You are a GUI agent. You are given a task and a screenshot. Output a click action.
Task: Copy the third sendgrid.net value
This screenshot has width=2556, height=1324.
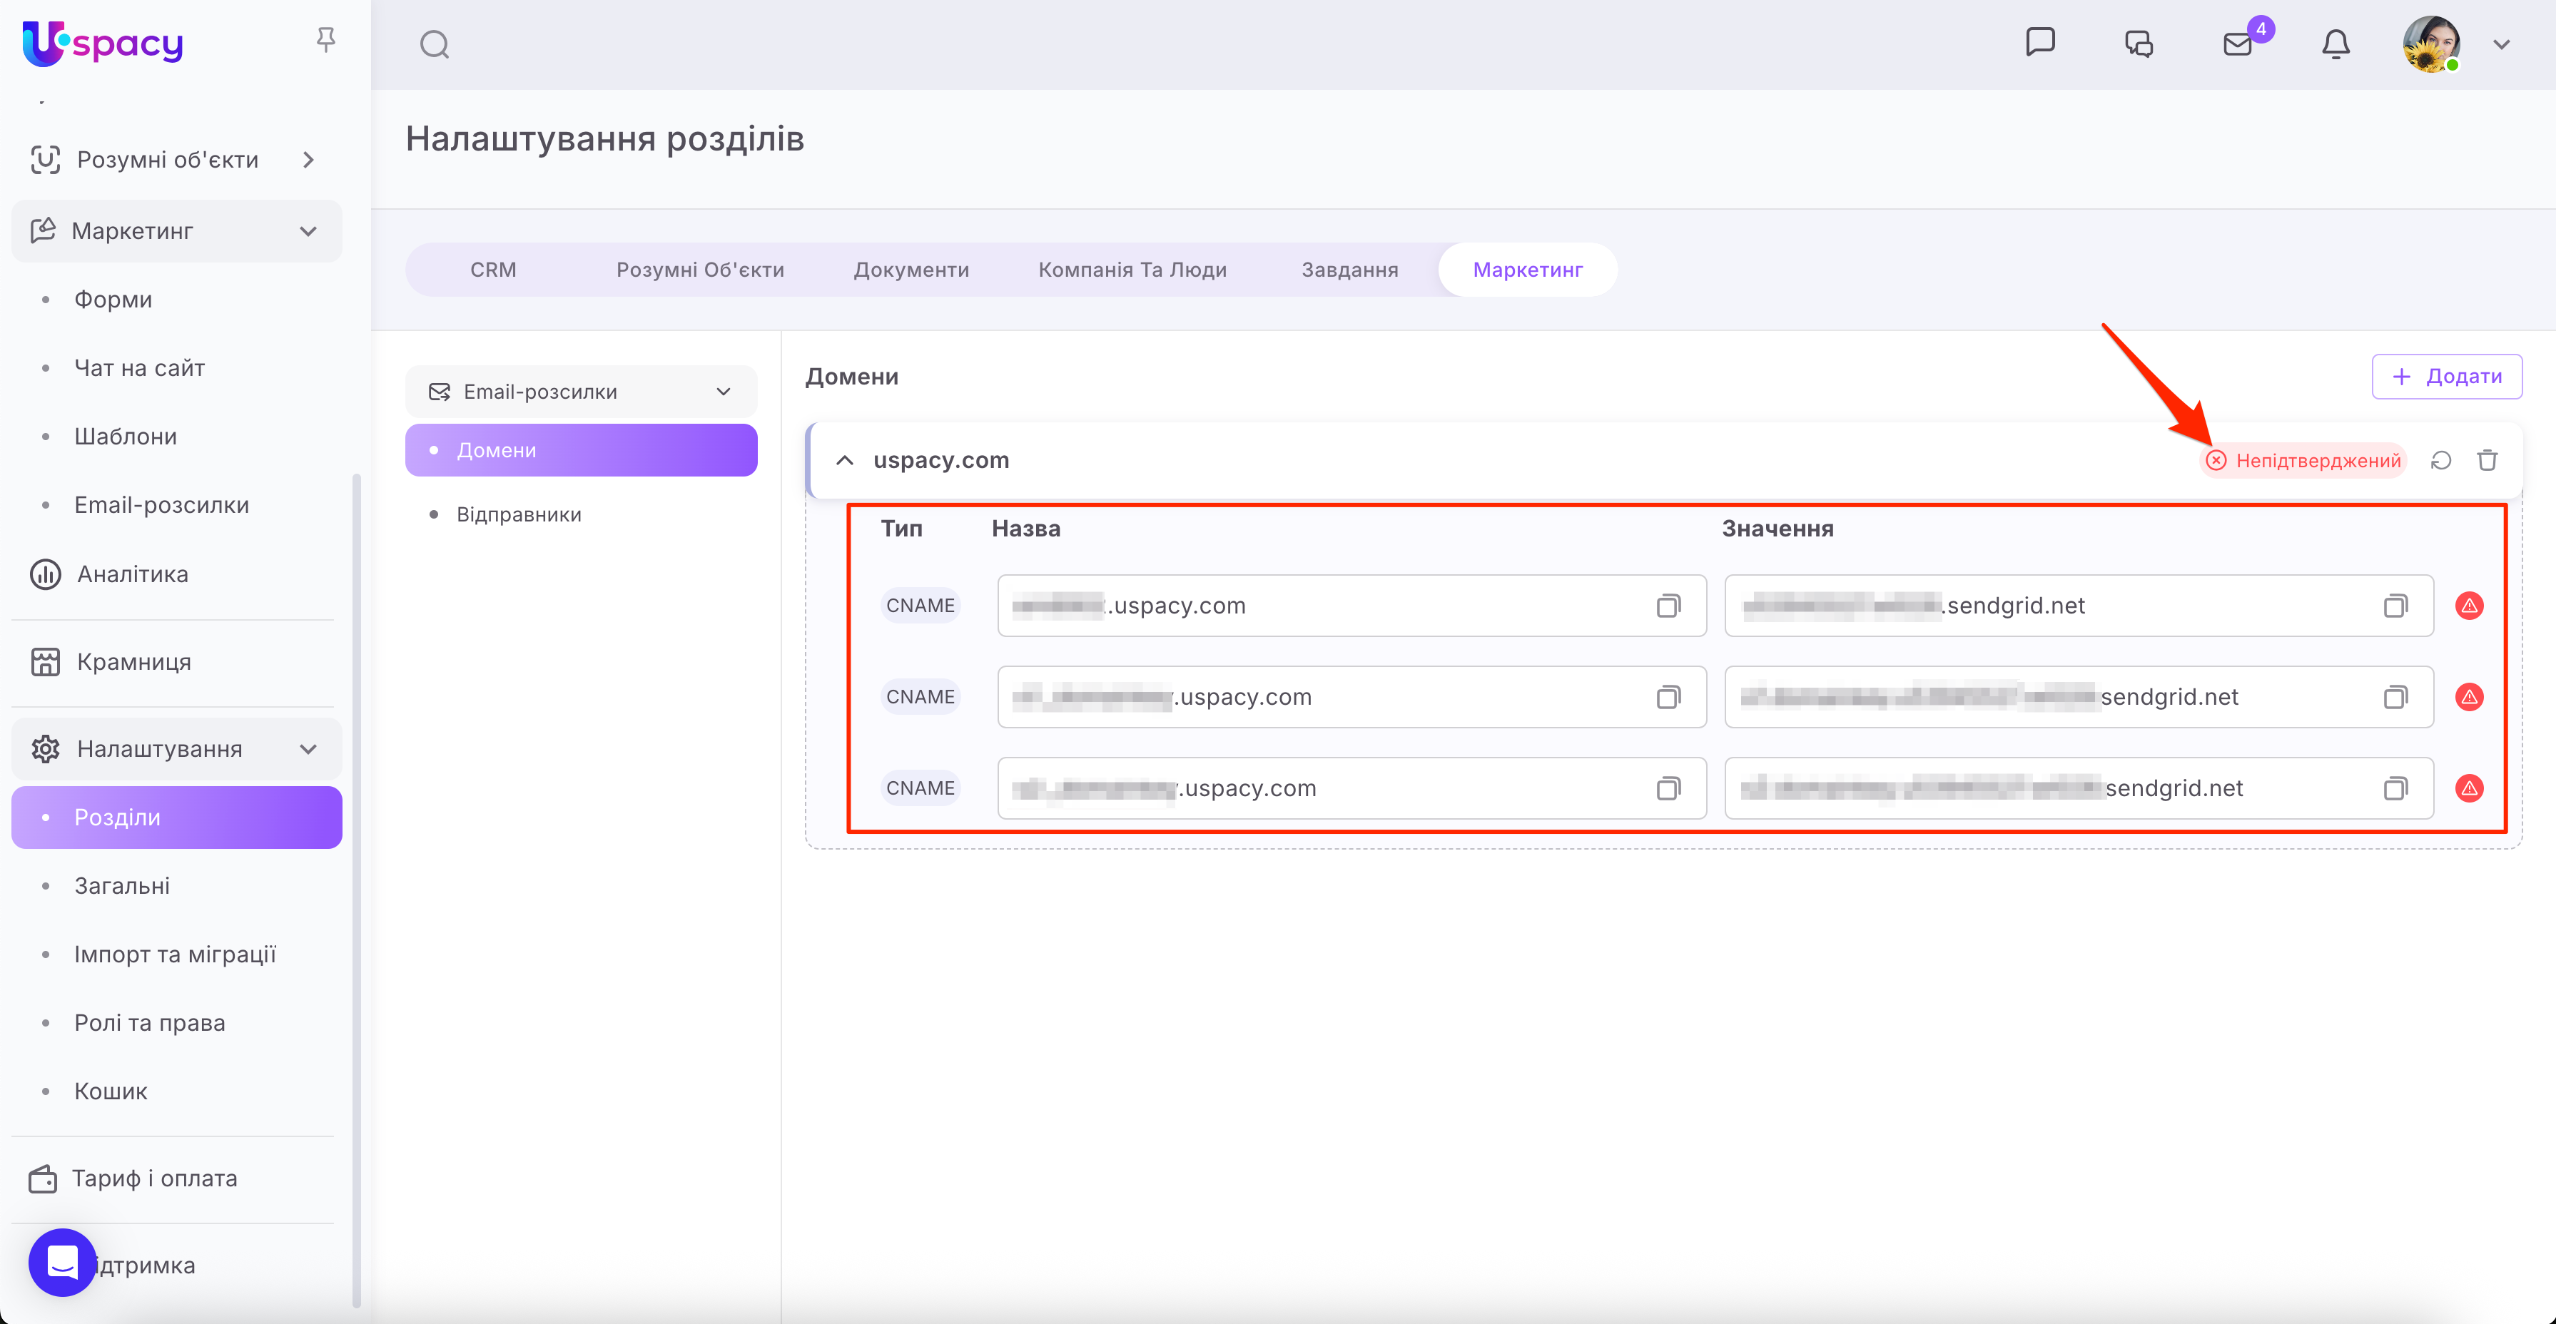tap(2395, 788)
